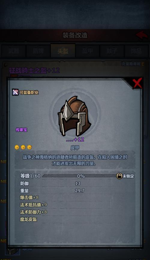Screen dimensions: 150x260
Task: Click the brown leather helmet image
Action: coord(74,116)
